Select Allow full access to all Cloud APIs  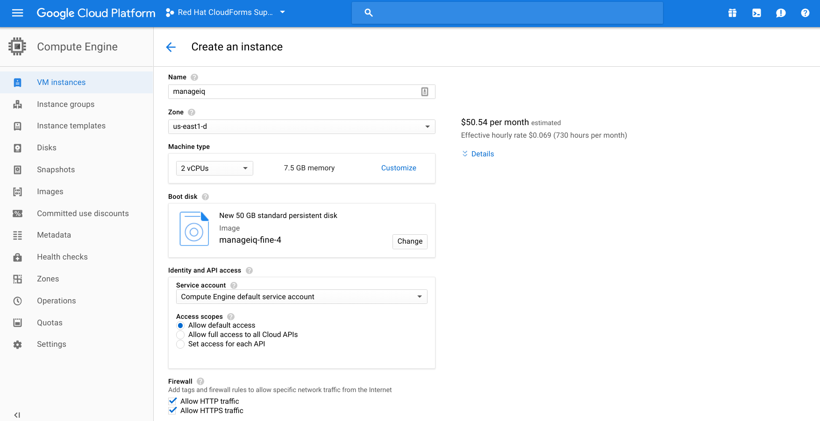pos(180,335)
